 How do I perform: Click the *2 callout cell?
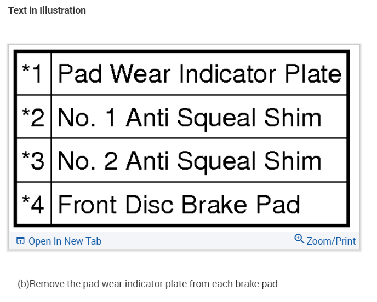point(33,117)
